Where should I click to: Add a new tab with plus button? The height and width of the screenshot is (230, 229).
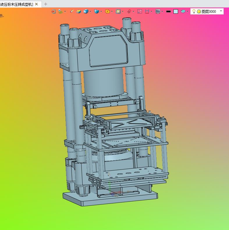tap(46, 4)
